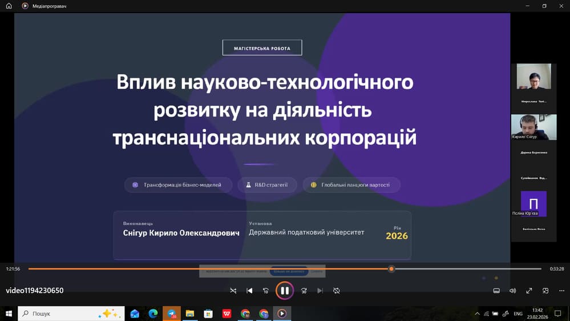Open the volume control

512,291
